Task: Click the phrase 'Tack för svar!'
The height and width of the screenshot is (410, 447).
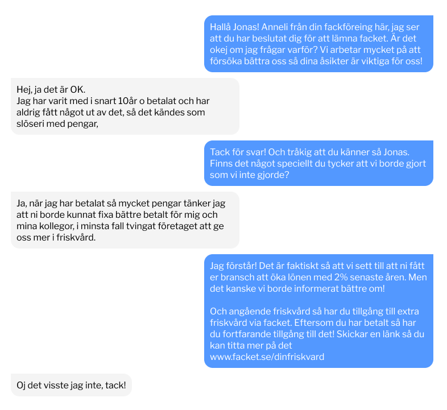Action: (238, 152)
